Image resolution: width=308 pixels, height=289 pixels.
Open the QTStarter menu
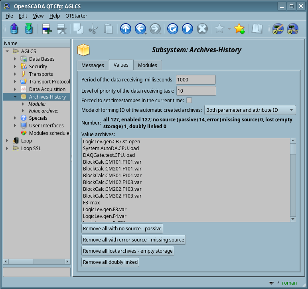(x=76, y=16)
